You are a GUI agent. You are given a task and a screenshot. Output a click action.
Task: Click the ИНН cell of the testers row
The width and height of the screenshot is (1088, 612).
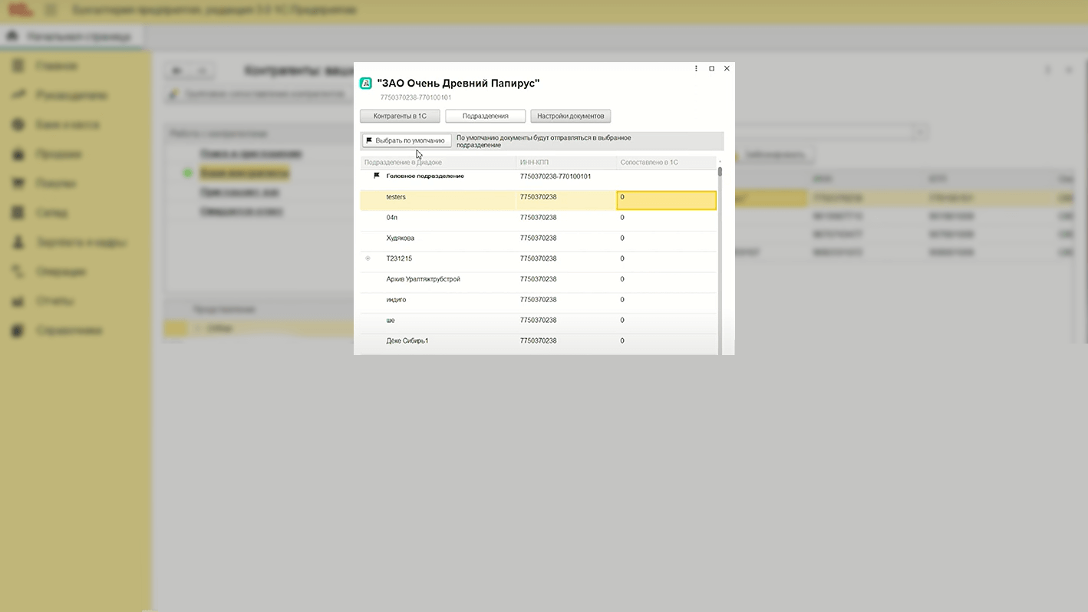tap(566, 200)
